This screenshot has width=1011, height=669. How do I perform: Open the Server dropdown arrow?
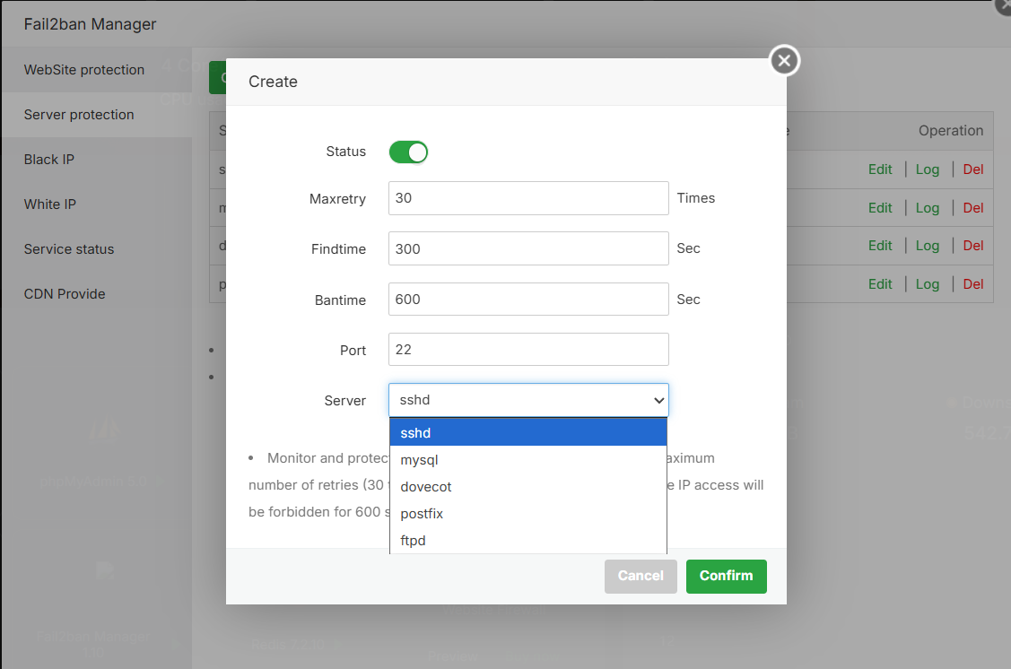[x=658, y=401]
